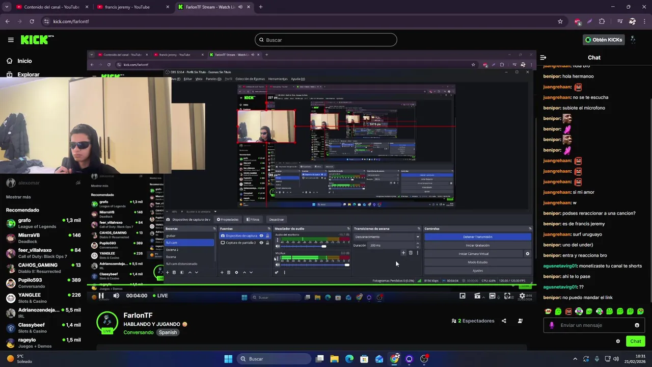Open the browser extensions puzzle icon
Viewport: 652px width, 367px height.
coord(602,21)
